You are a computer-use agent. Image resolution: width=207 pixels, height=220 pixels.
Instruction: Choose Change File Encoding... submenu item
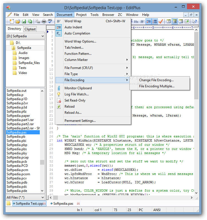pos(160,80)
